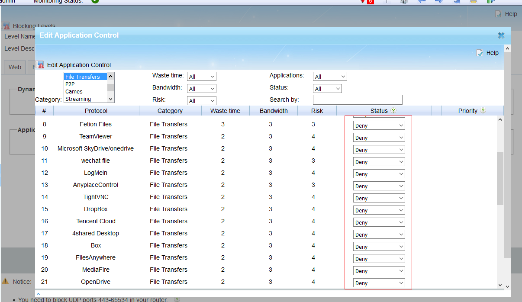Click the Web tab in background page
Image resolution: width=522 pixels, height=302 pixels.
(15, 67)
